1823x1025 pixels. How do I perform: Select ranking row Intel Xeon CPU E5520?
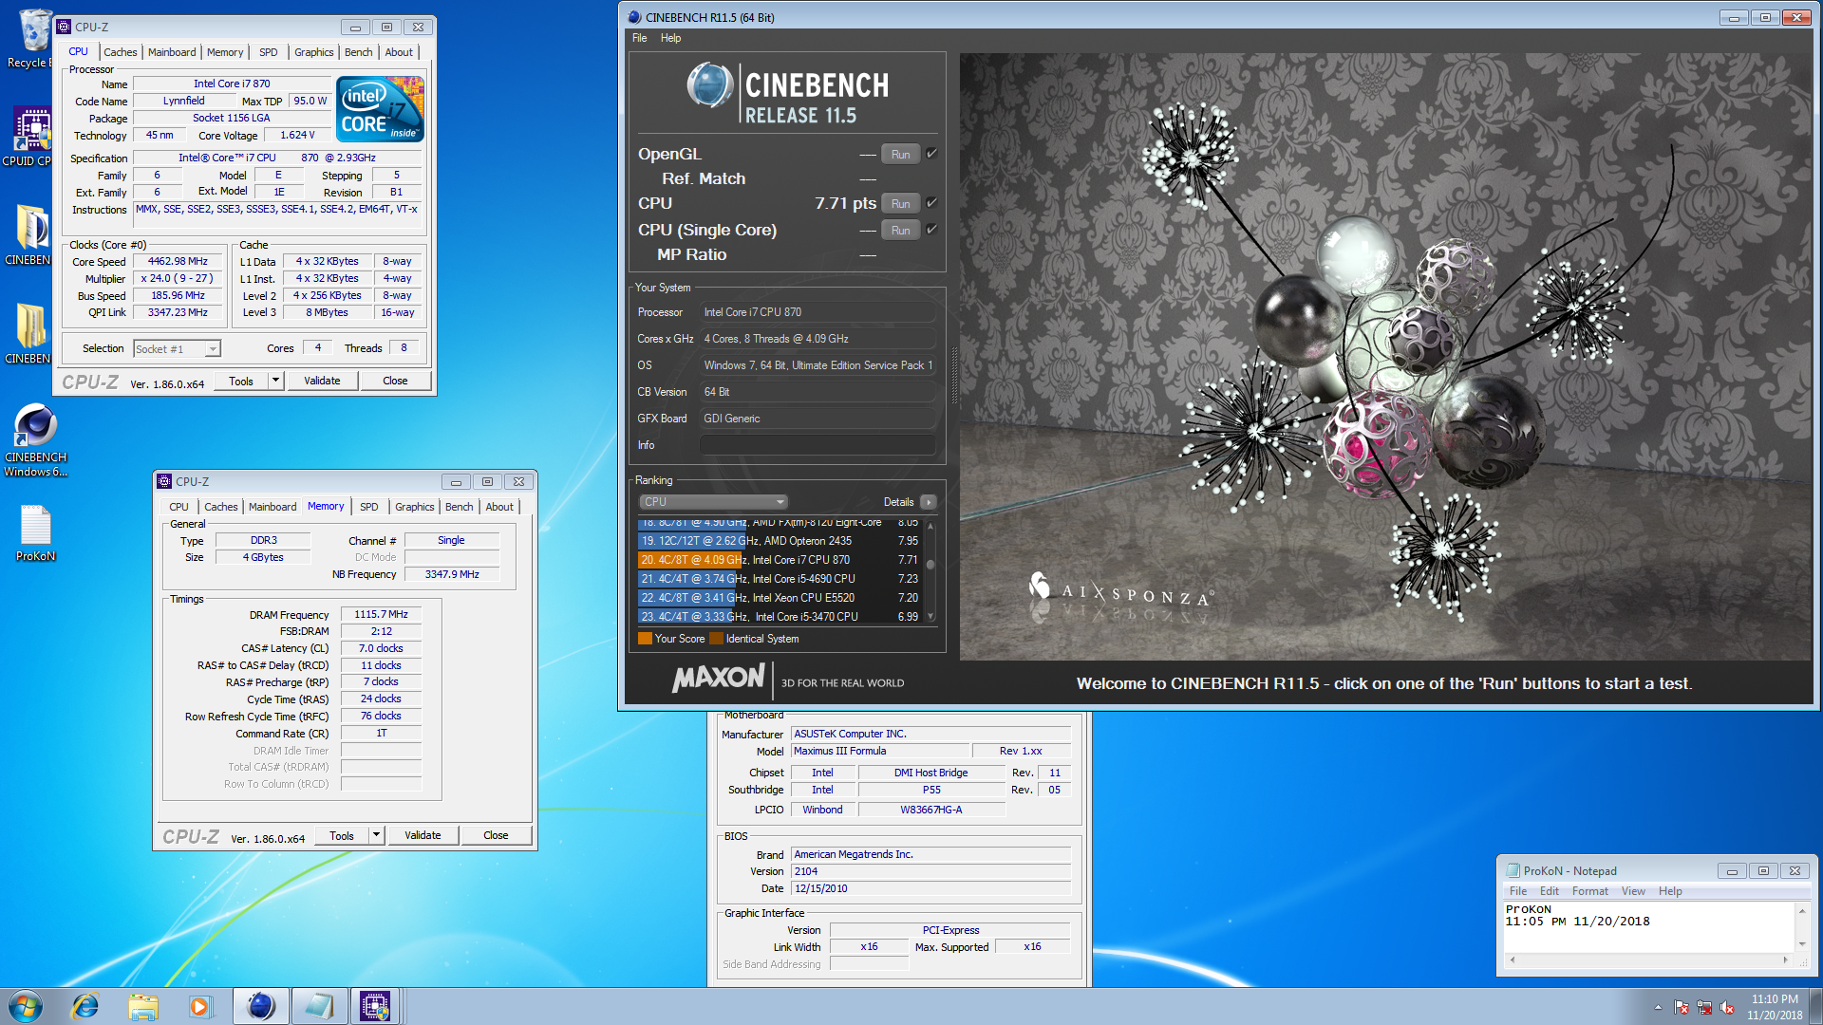coord(780,598)
